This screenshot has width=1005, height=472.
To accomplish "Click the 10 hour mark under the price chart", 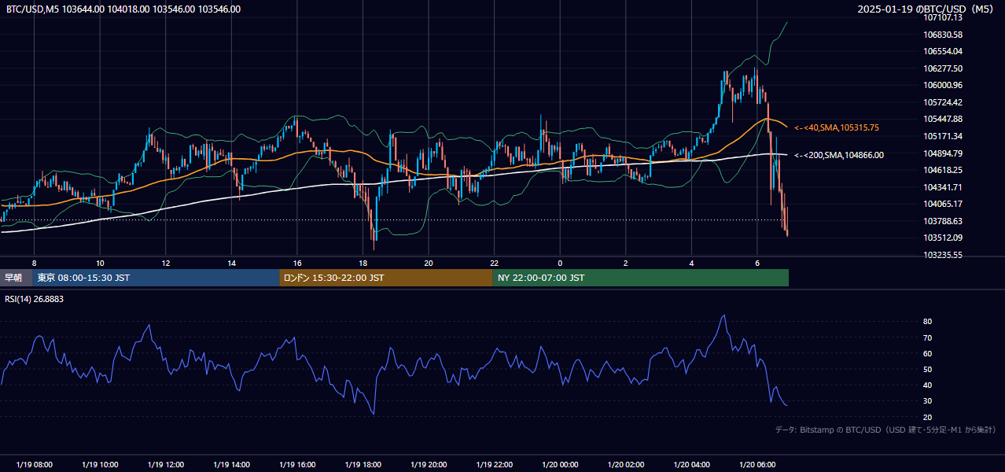I will [100, 263].
